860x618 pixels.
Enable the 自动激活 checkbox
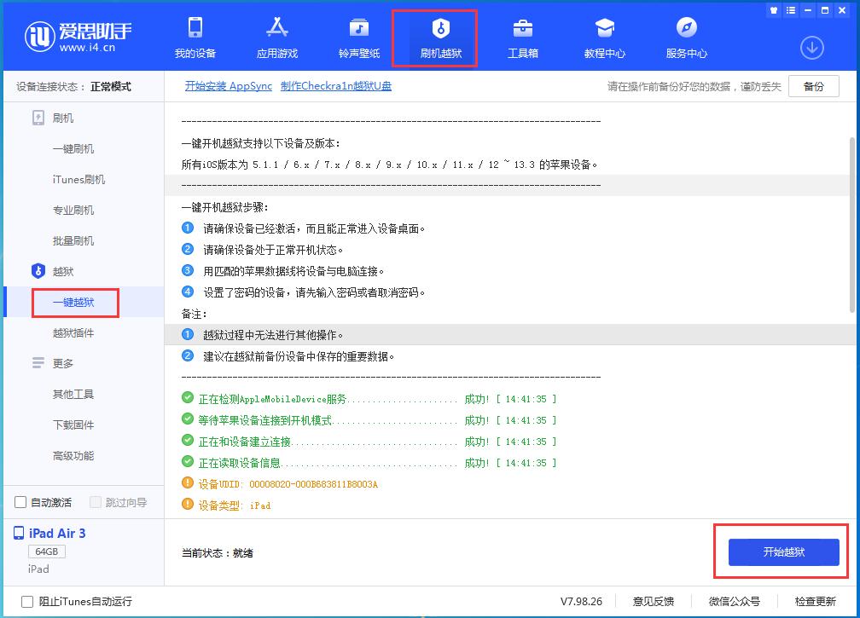click(x=19, y=503)
